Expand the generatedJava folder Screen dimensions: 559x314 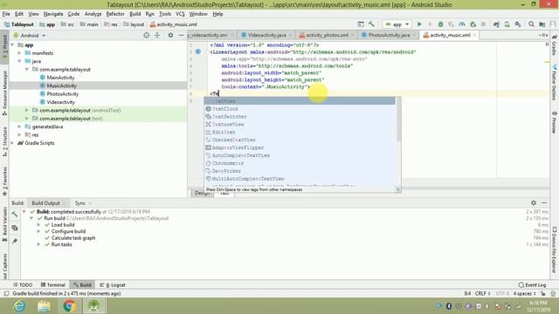(x=20, y=126)
